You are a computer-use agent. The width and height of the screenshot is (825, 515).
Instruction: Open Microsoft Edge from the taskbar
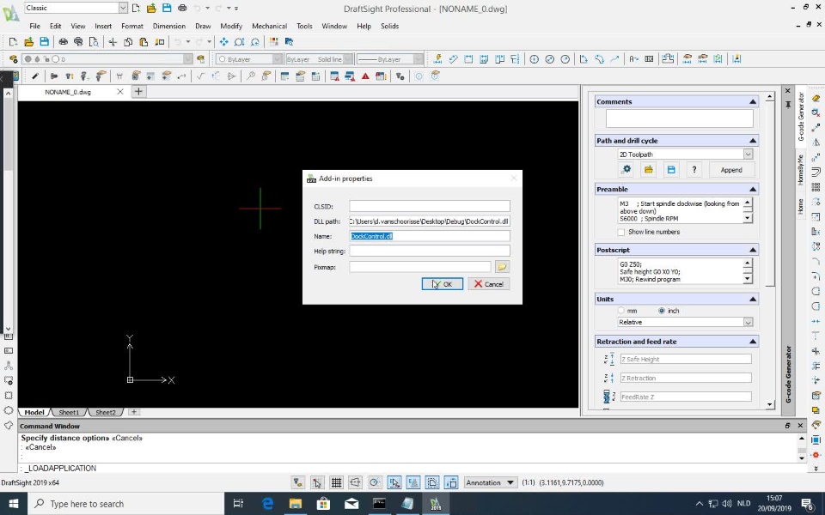(267, 504)
